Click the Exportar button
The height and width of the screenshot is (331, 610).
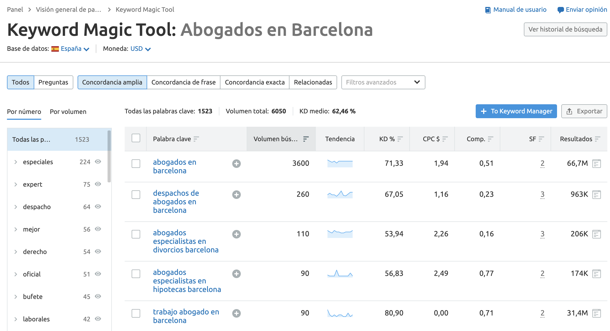(x=584, y=111)
